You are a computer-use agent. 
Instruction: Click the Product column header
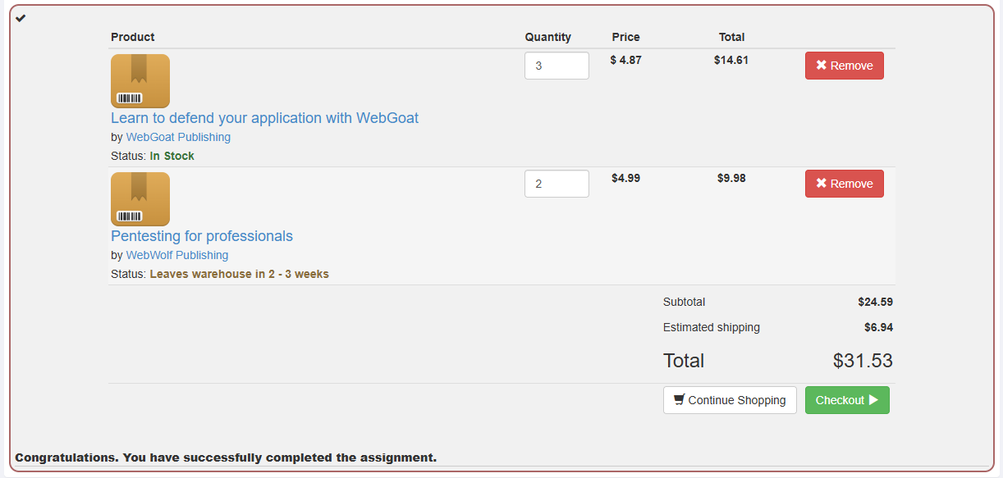[133, 37]
